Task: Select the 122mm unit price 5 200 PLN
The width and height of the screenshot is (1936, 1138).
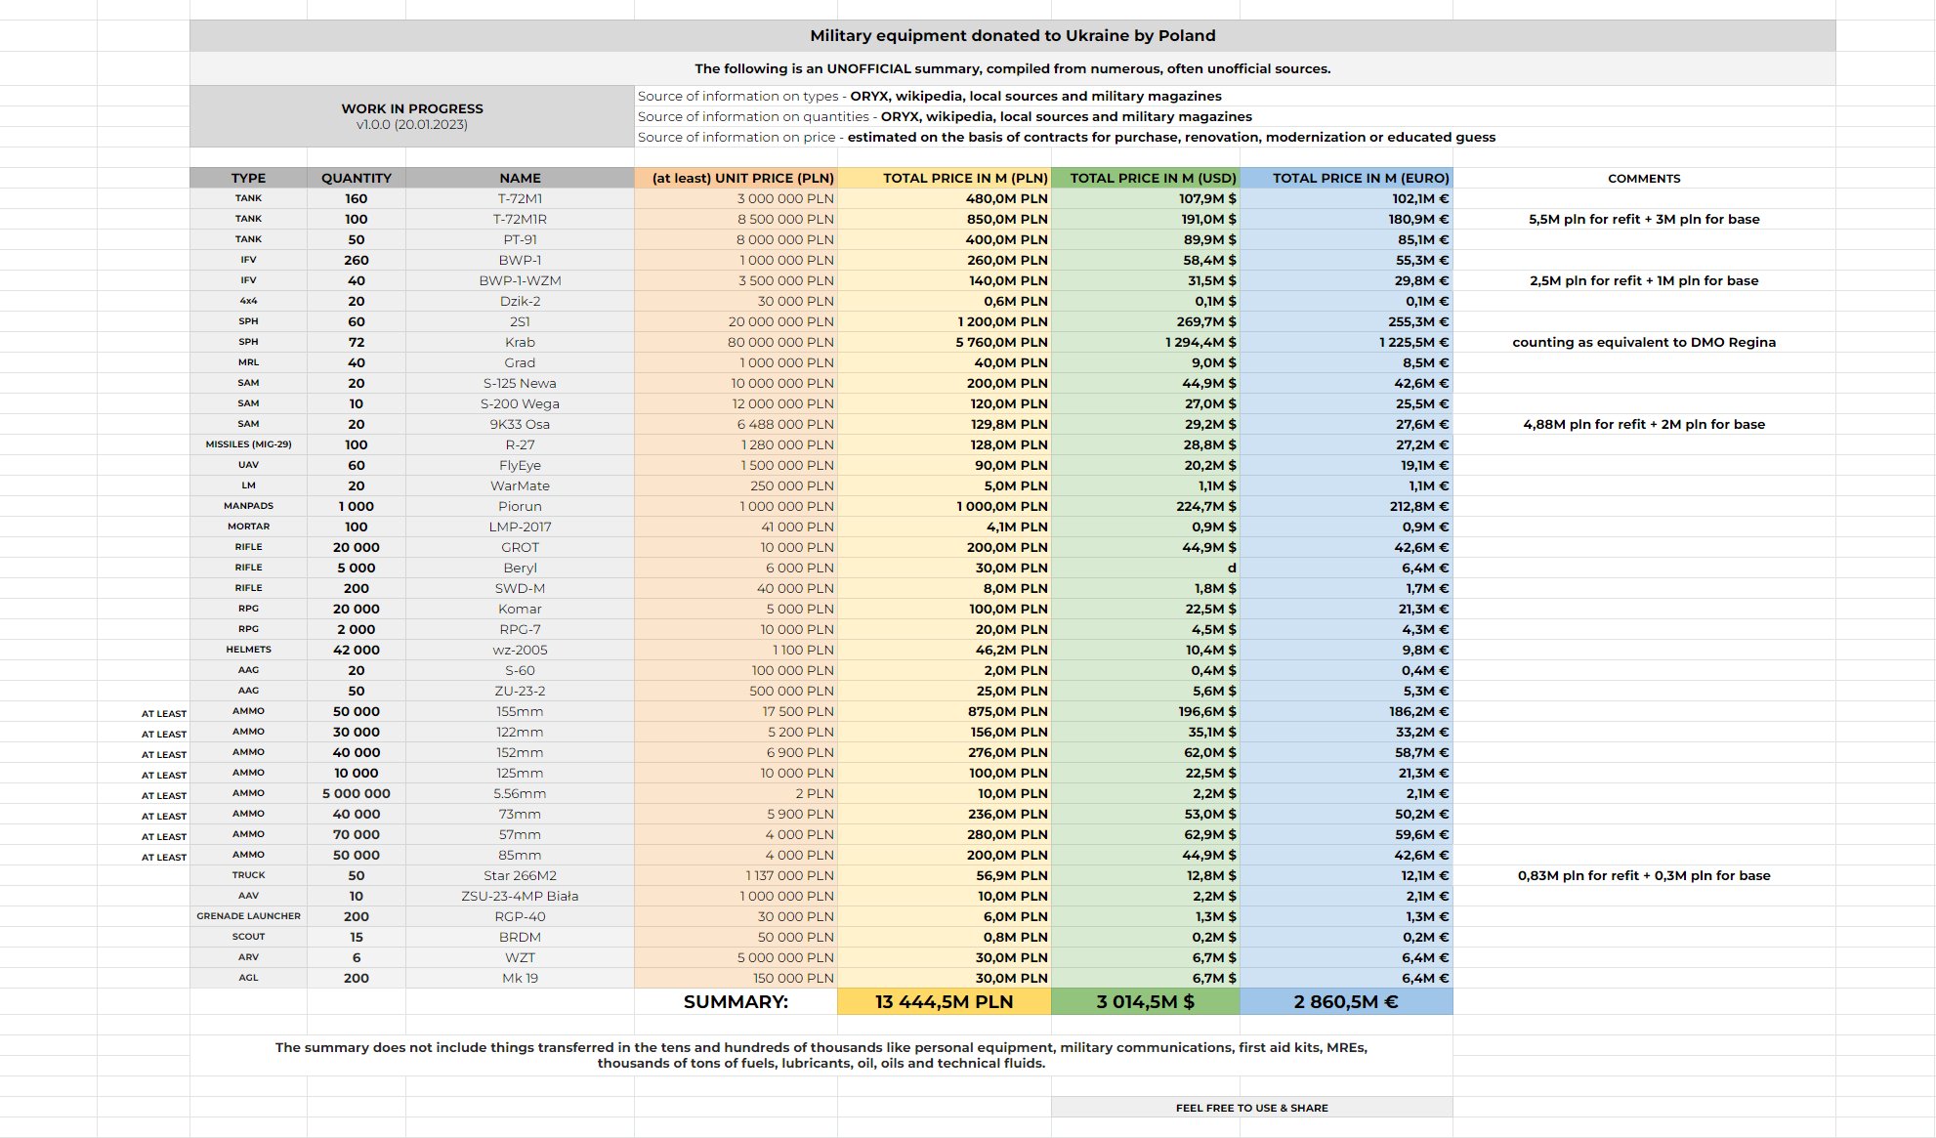Action: (736, 732)
